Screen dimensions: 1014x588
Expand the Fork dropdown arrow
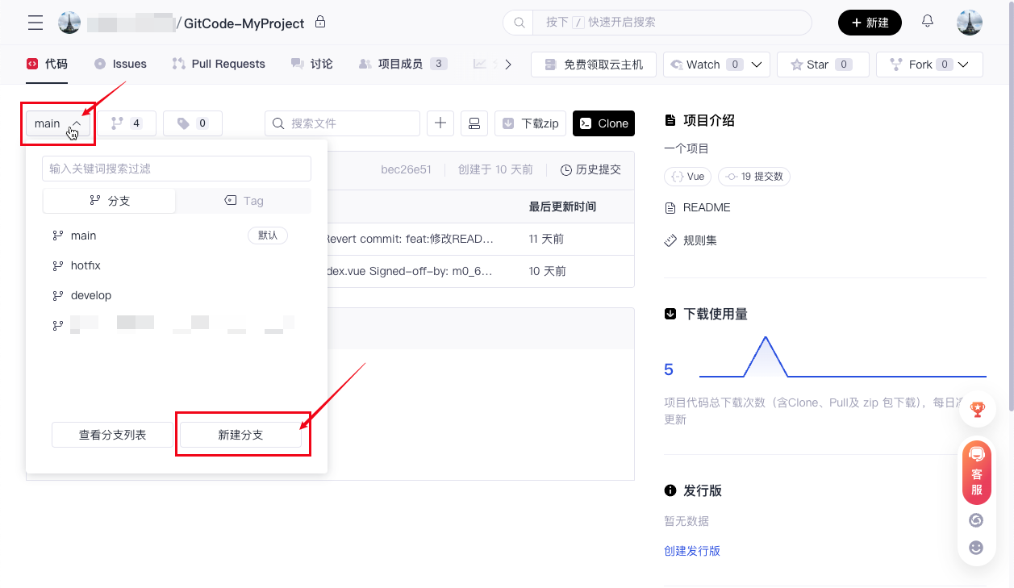click(x=963, y=65)
